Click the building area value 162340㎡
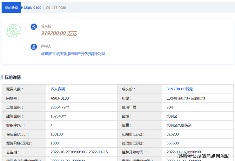This screenshot has height=161, width=235. coord(58,116)
